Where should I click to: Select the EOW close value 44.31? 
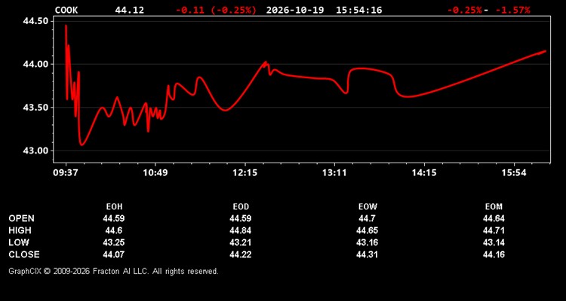pos(367,254)
